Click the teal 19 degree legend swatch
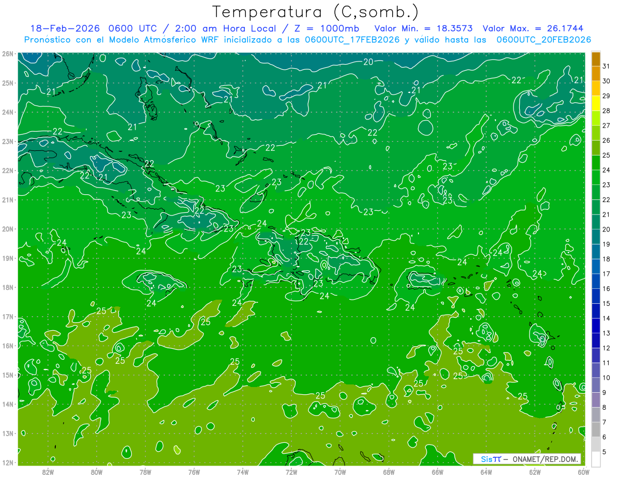The image size is (620, 479). tap(596, 237)
